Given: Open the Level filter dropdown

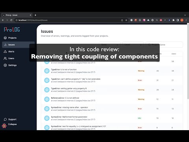Looking at the screenshot, I should click(x=133, y=45).
